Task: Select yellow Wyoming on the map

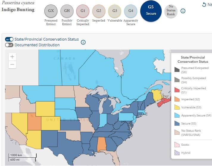Action: click(45, 109)
